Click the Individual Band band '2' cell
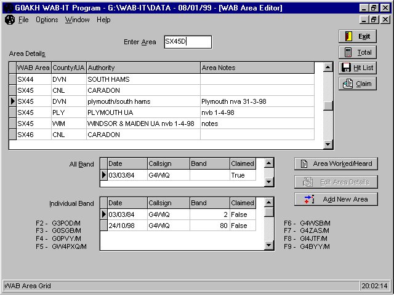394x295 pixels. [210, 214]
